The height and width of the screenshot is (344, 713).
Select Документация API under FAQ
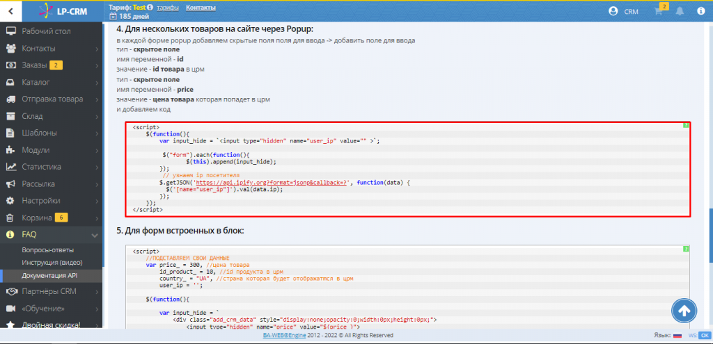[50, 275]
